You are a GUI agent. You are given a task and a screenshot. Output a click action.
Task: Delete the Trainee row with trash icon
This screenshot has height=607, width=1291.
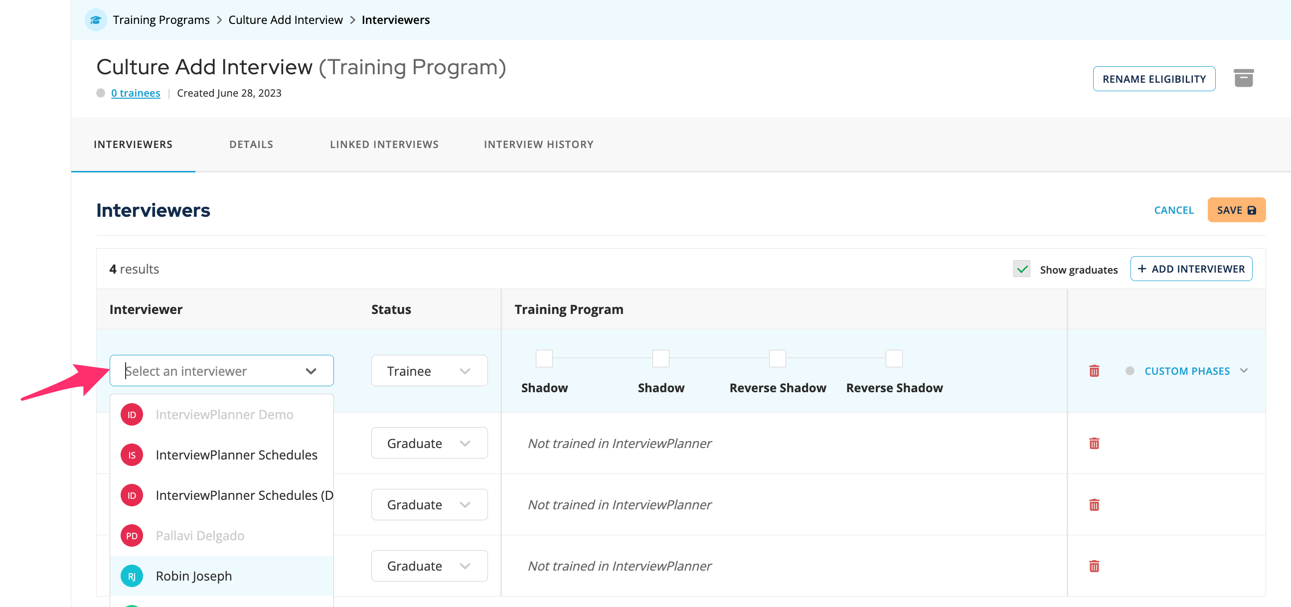1094,371
